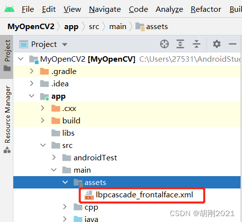Click the Expand All icon
This screenshot has width=242, height=222.
coord(180,44)
